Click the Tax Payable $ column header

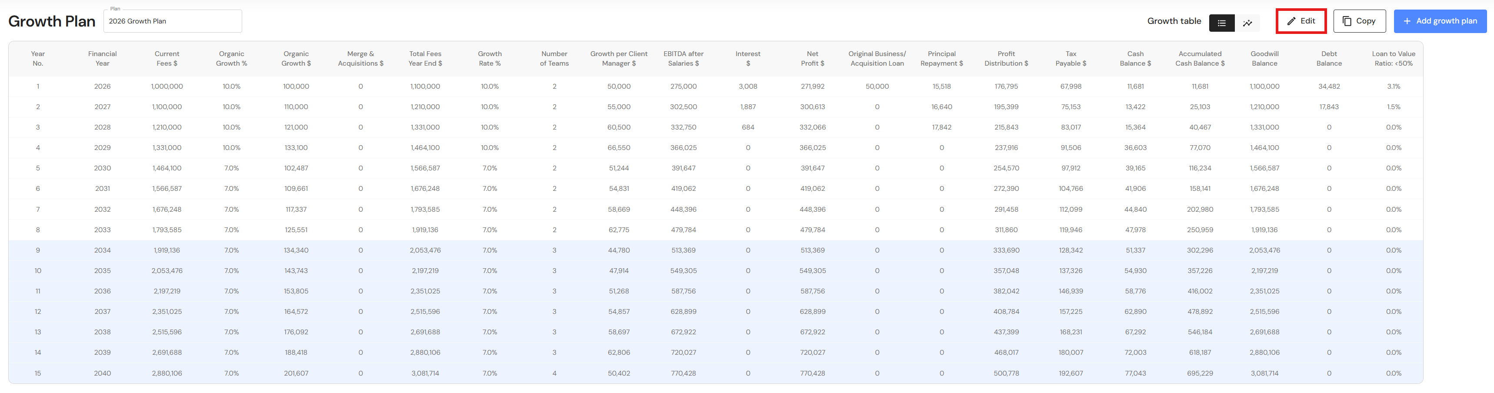(x=1070, y=59)
